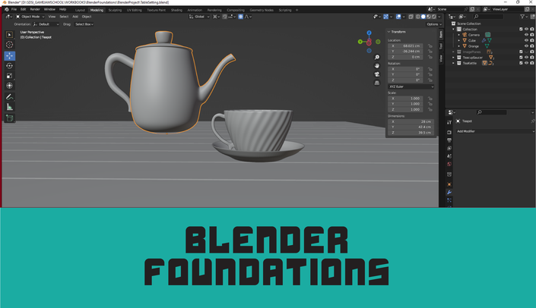Exclude Collection using its checkbox
536x308 pixels.
521,30
